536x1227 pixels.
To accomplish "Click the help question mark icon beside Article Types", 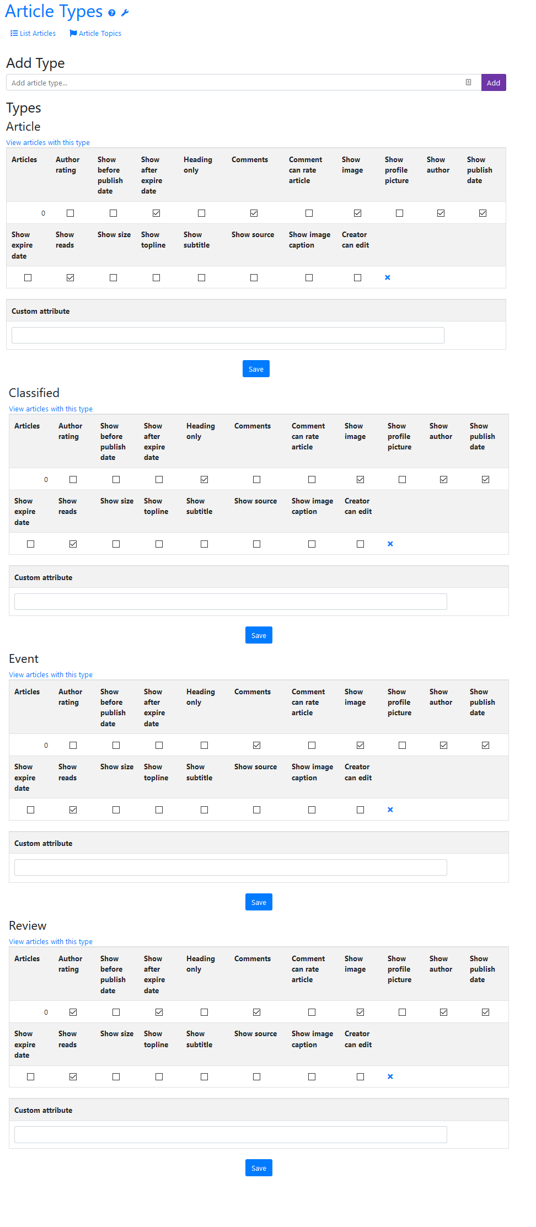I will (112, 13).
